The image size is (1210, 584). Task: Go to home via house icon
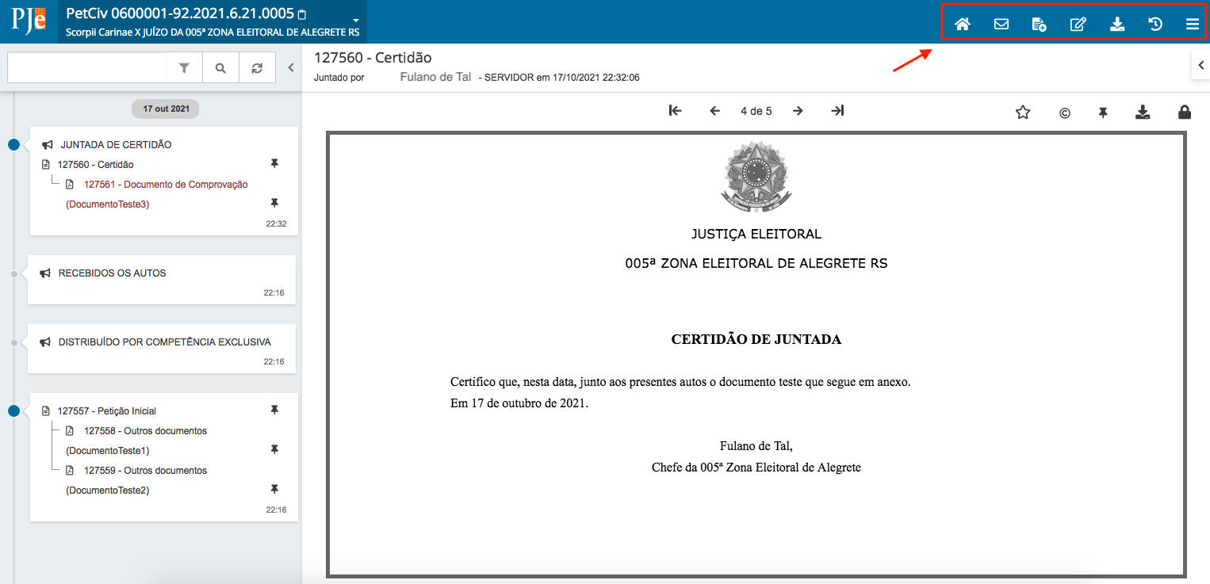(x=963, y=24)
